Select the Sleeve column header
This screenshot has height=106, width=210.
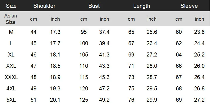tap(189, 6)
